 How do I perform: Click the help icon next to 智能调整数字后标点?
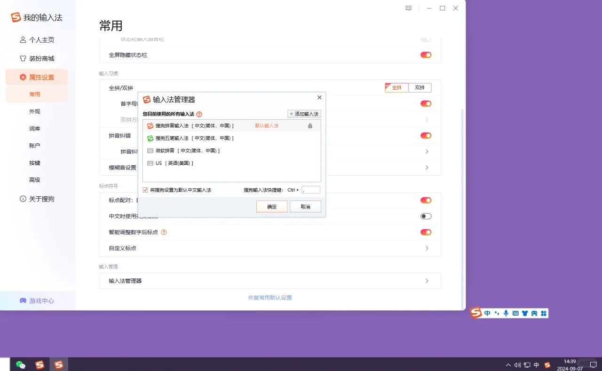164,232
